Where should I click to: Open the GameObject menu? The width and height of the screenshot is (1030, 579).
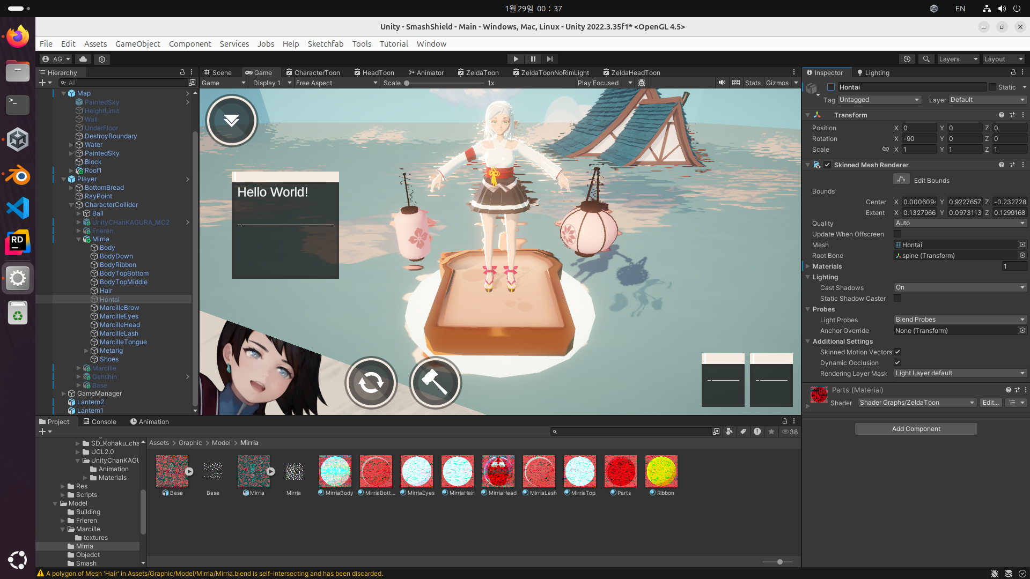137,44
